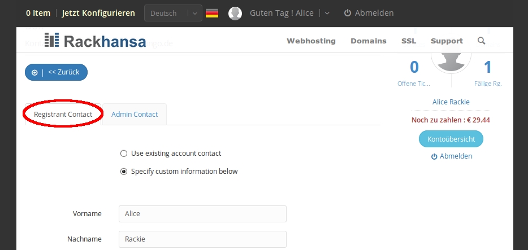Expand the user menu chevron after Alice
Screen dimensions: 528x250
pos(327,14)
